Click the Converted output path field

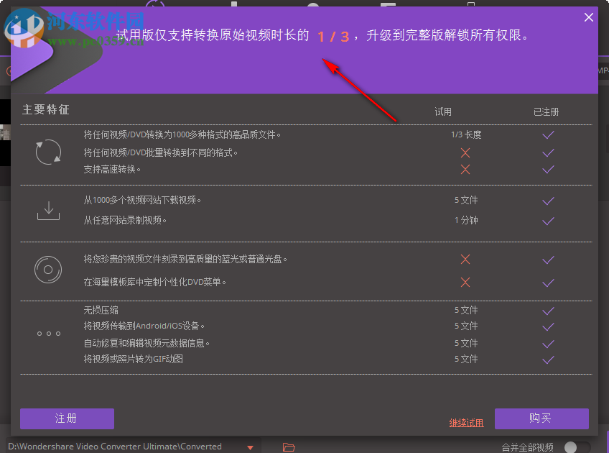click(x=115, y=446)
